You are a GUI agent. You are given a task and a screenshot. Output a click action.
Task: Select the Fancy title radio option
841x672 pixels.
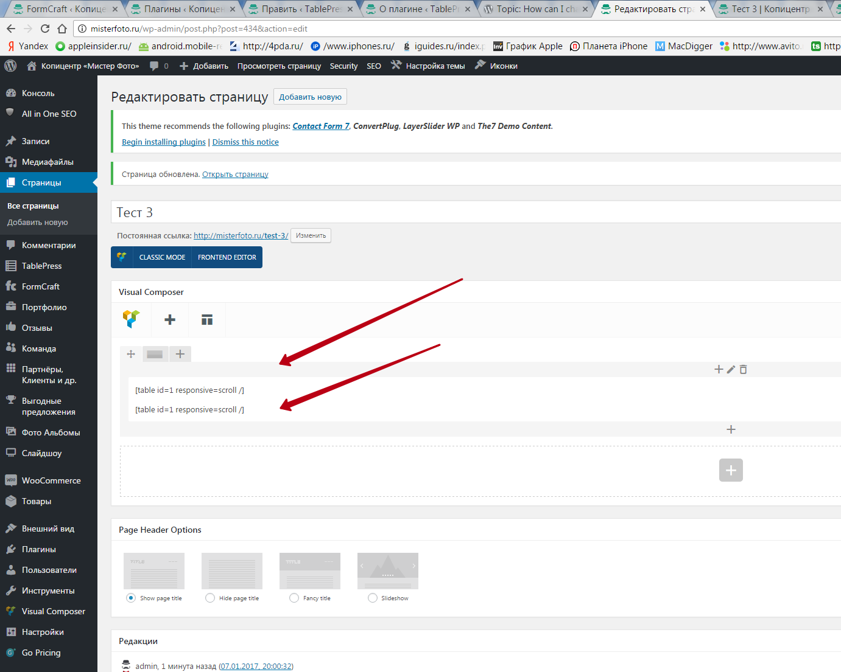coord(294,598)
